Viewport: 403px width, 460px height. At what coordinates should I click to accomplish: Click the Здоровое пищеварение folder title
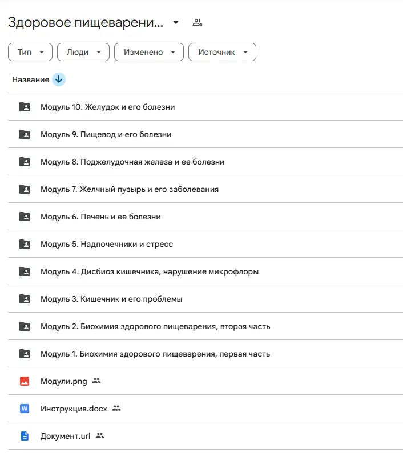[86, 23]
